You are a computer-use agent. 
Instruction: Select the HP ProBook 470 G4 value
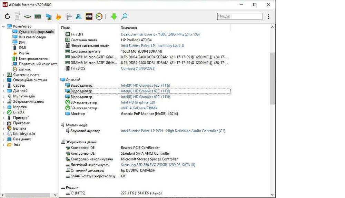pyautogui.click(x=136, y=40)
